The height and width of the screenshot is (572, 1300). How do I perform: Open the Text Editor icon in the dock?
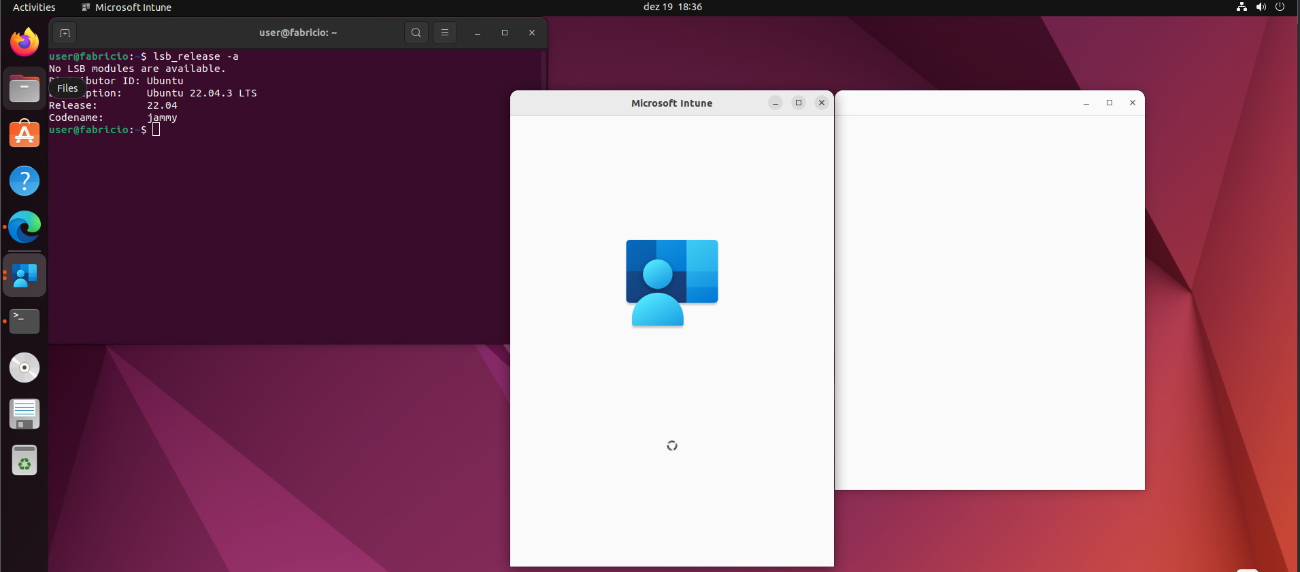24,414
